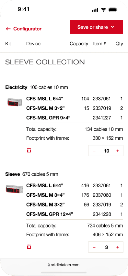The height and width of the screenshot is (276, 128).
Task: Select the Capacity column header
Action: tap(79, 44)
